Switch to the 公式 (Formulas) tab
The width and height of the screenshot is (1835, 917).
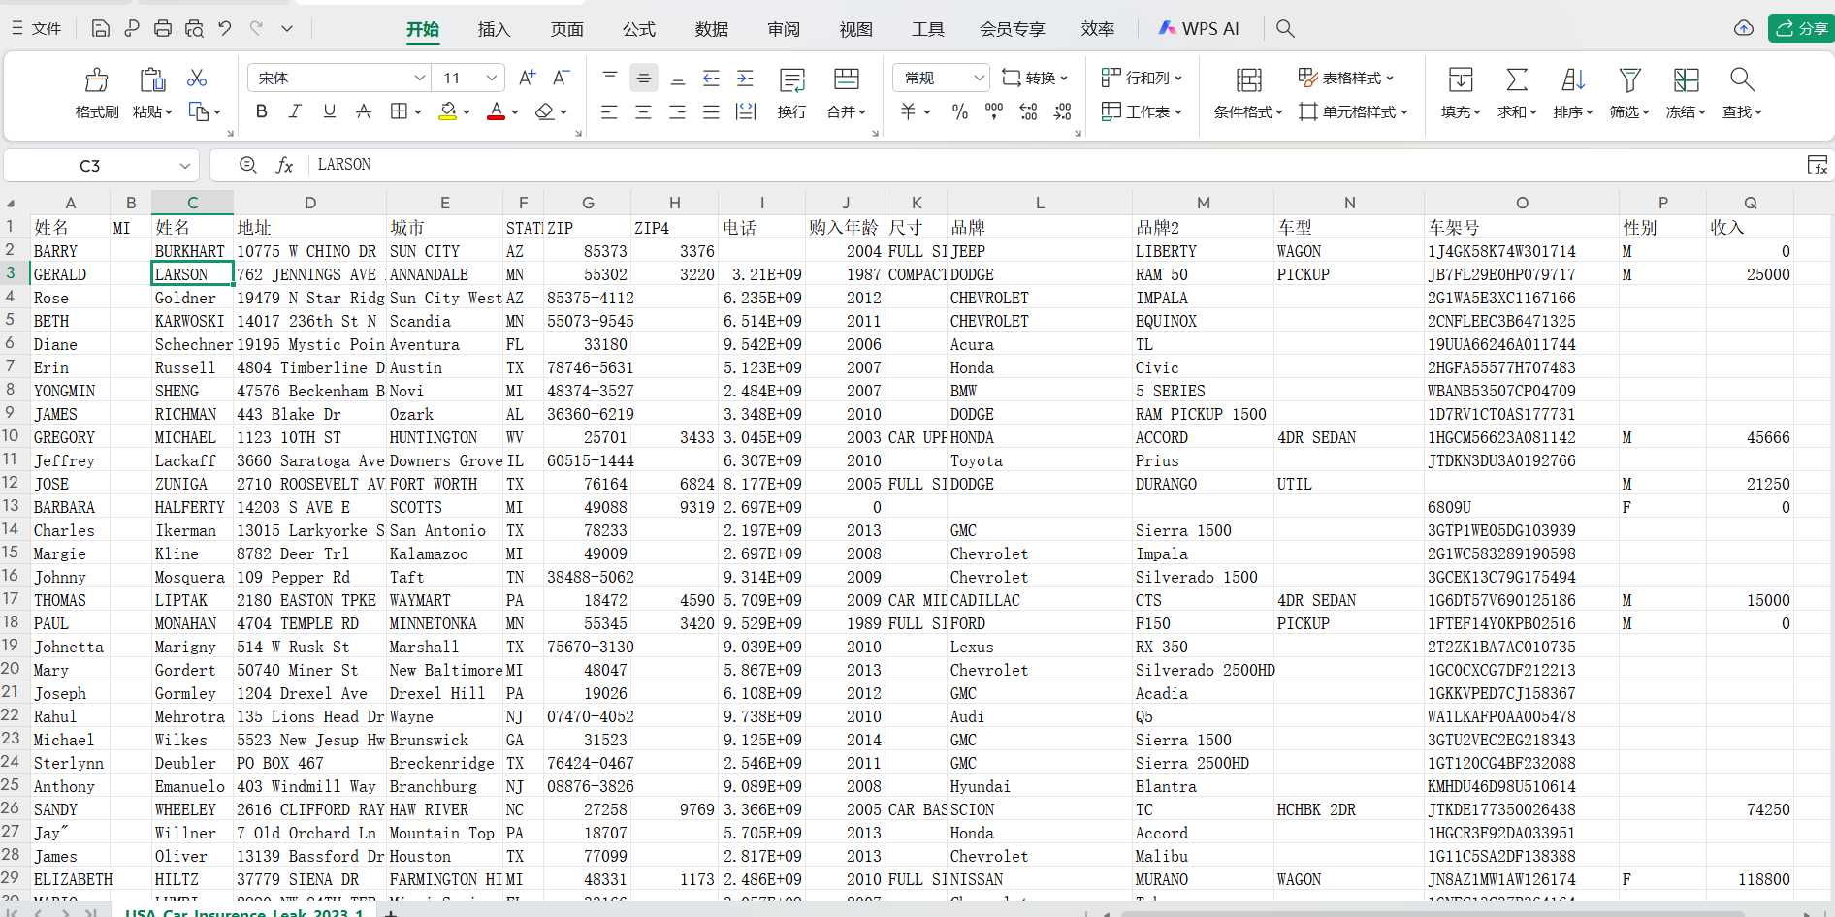coord(639,29)
